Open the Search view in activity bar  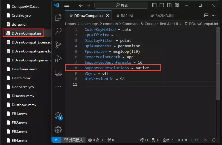(58, 31)
